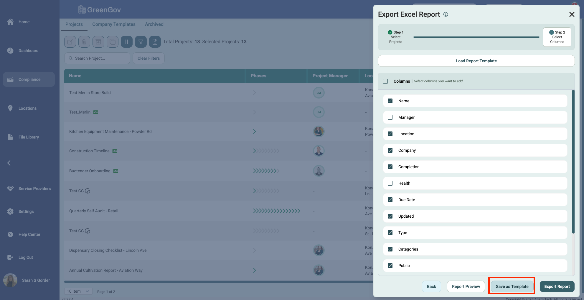Open Dashboard from the sidebar
The height and width of the screenshot is (300, 584).
[x=28, y=51]
